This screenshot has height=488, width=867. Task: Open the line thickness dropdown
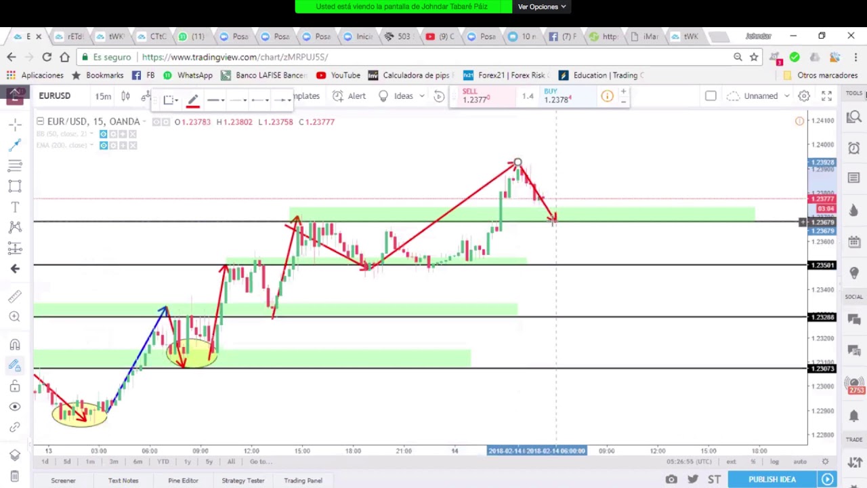click(238, 100)
